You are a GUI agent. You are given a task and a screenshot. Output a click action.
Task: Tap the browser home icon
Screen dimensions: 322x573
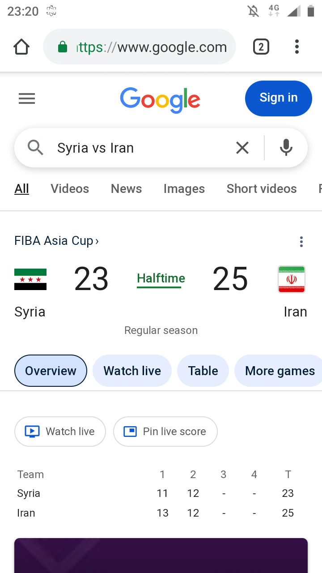(21, 47)
